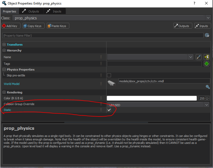Browse World Model with the magnifier icon
Screen dimensions: 213x168
(208, 87)
